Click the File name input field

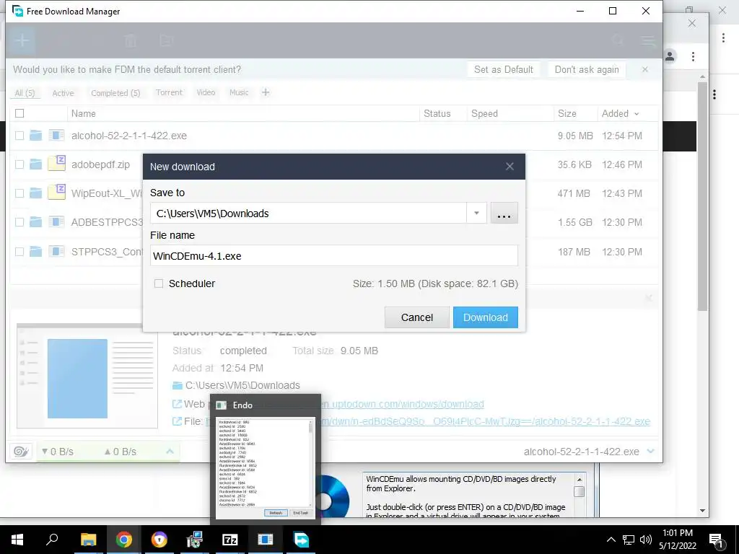click(x=333, y=256)
